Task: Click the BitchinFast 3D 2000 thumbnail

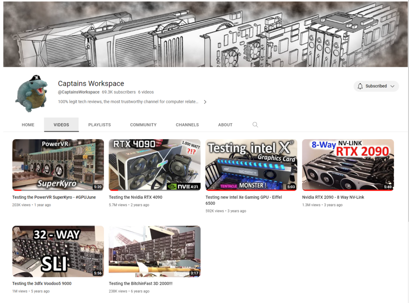Action: click(154, 251)
